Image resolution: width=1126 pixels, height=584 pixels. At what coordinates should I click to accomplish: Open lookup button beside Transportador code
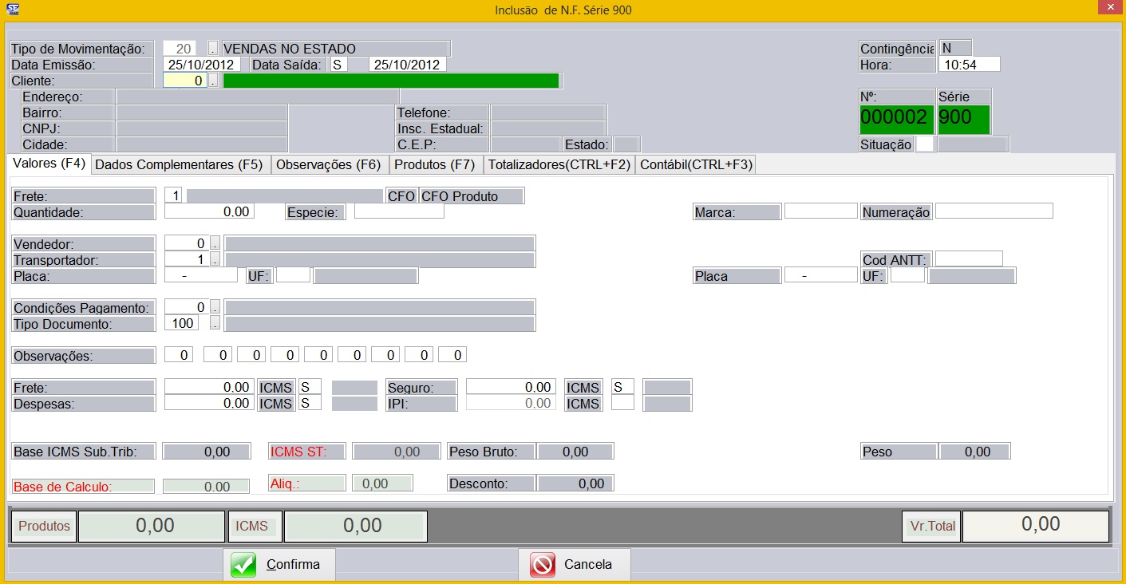click(215, 259)
